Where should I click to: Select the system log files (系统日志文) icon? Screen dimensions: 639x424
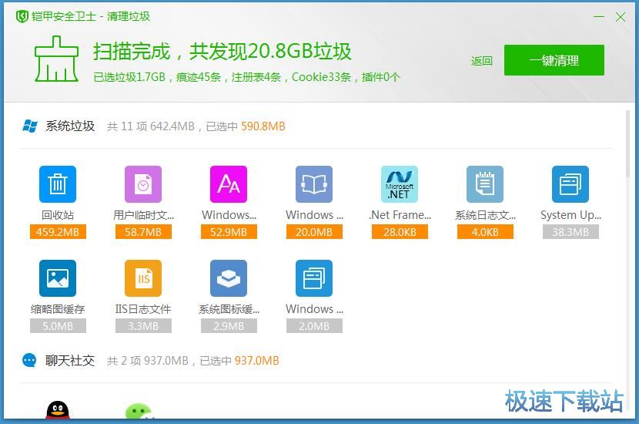coord(485,184)
